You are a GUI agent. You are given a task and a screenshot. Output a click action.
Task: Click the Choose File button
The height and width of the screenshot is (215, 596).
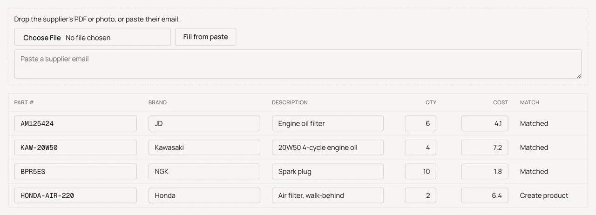click(42, 37)
